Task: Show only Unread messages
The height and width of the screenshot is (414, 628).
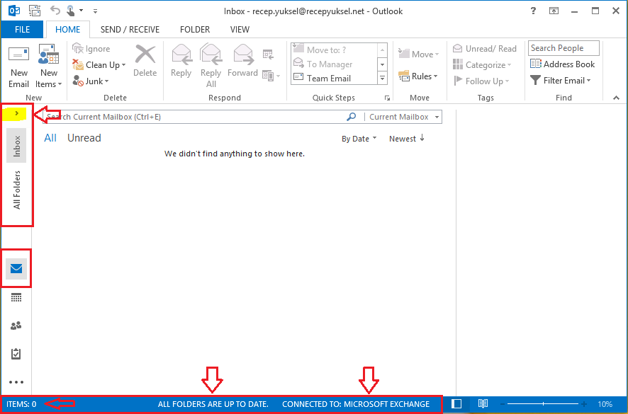Action: 84,138
